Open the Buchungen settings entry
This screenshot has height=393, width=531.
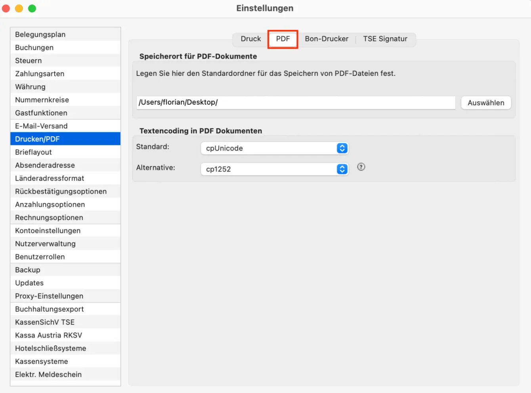(65, 48)
